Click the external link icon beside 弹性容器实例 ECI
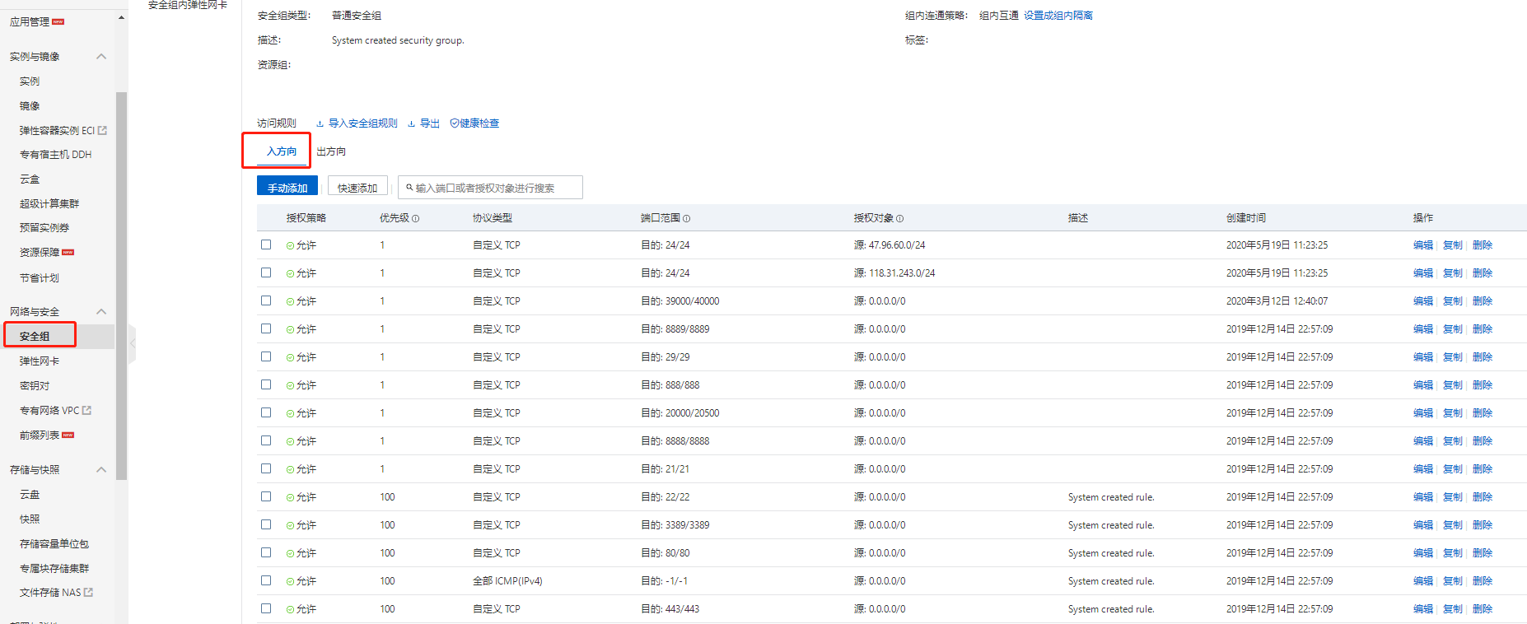Screen dimensions: 1527x624 tap(103, 131)
